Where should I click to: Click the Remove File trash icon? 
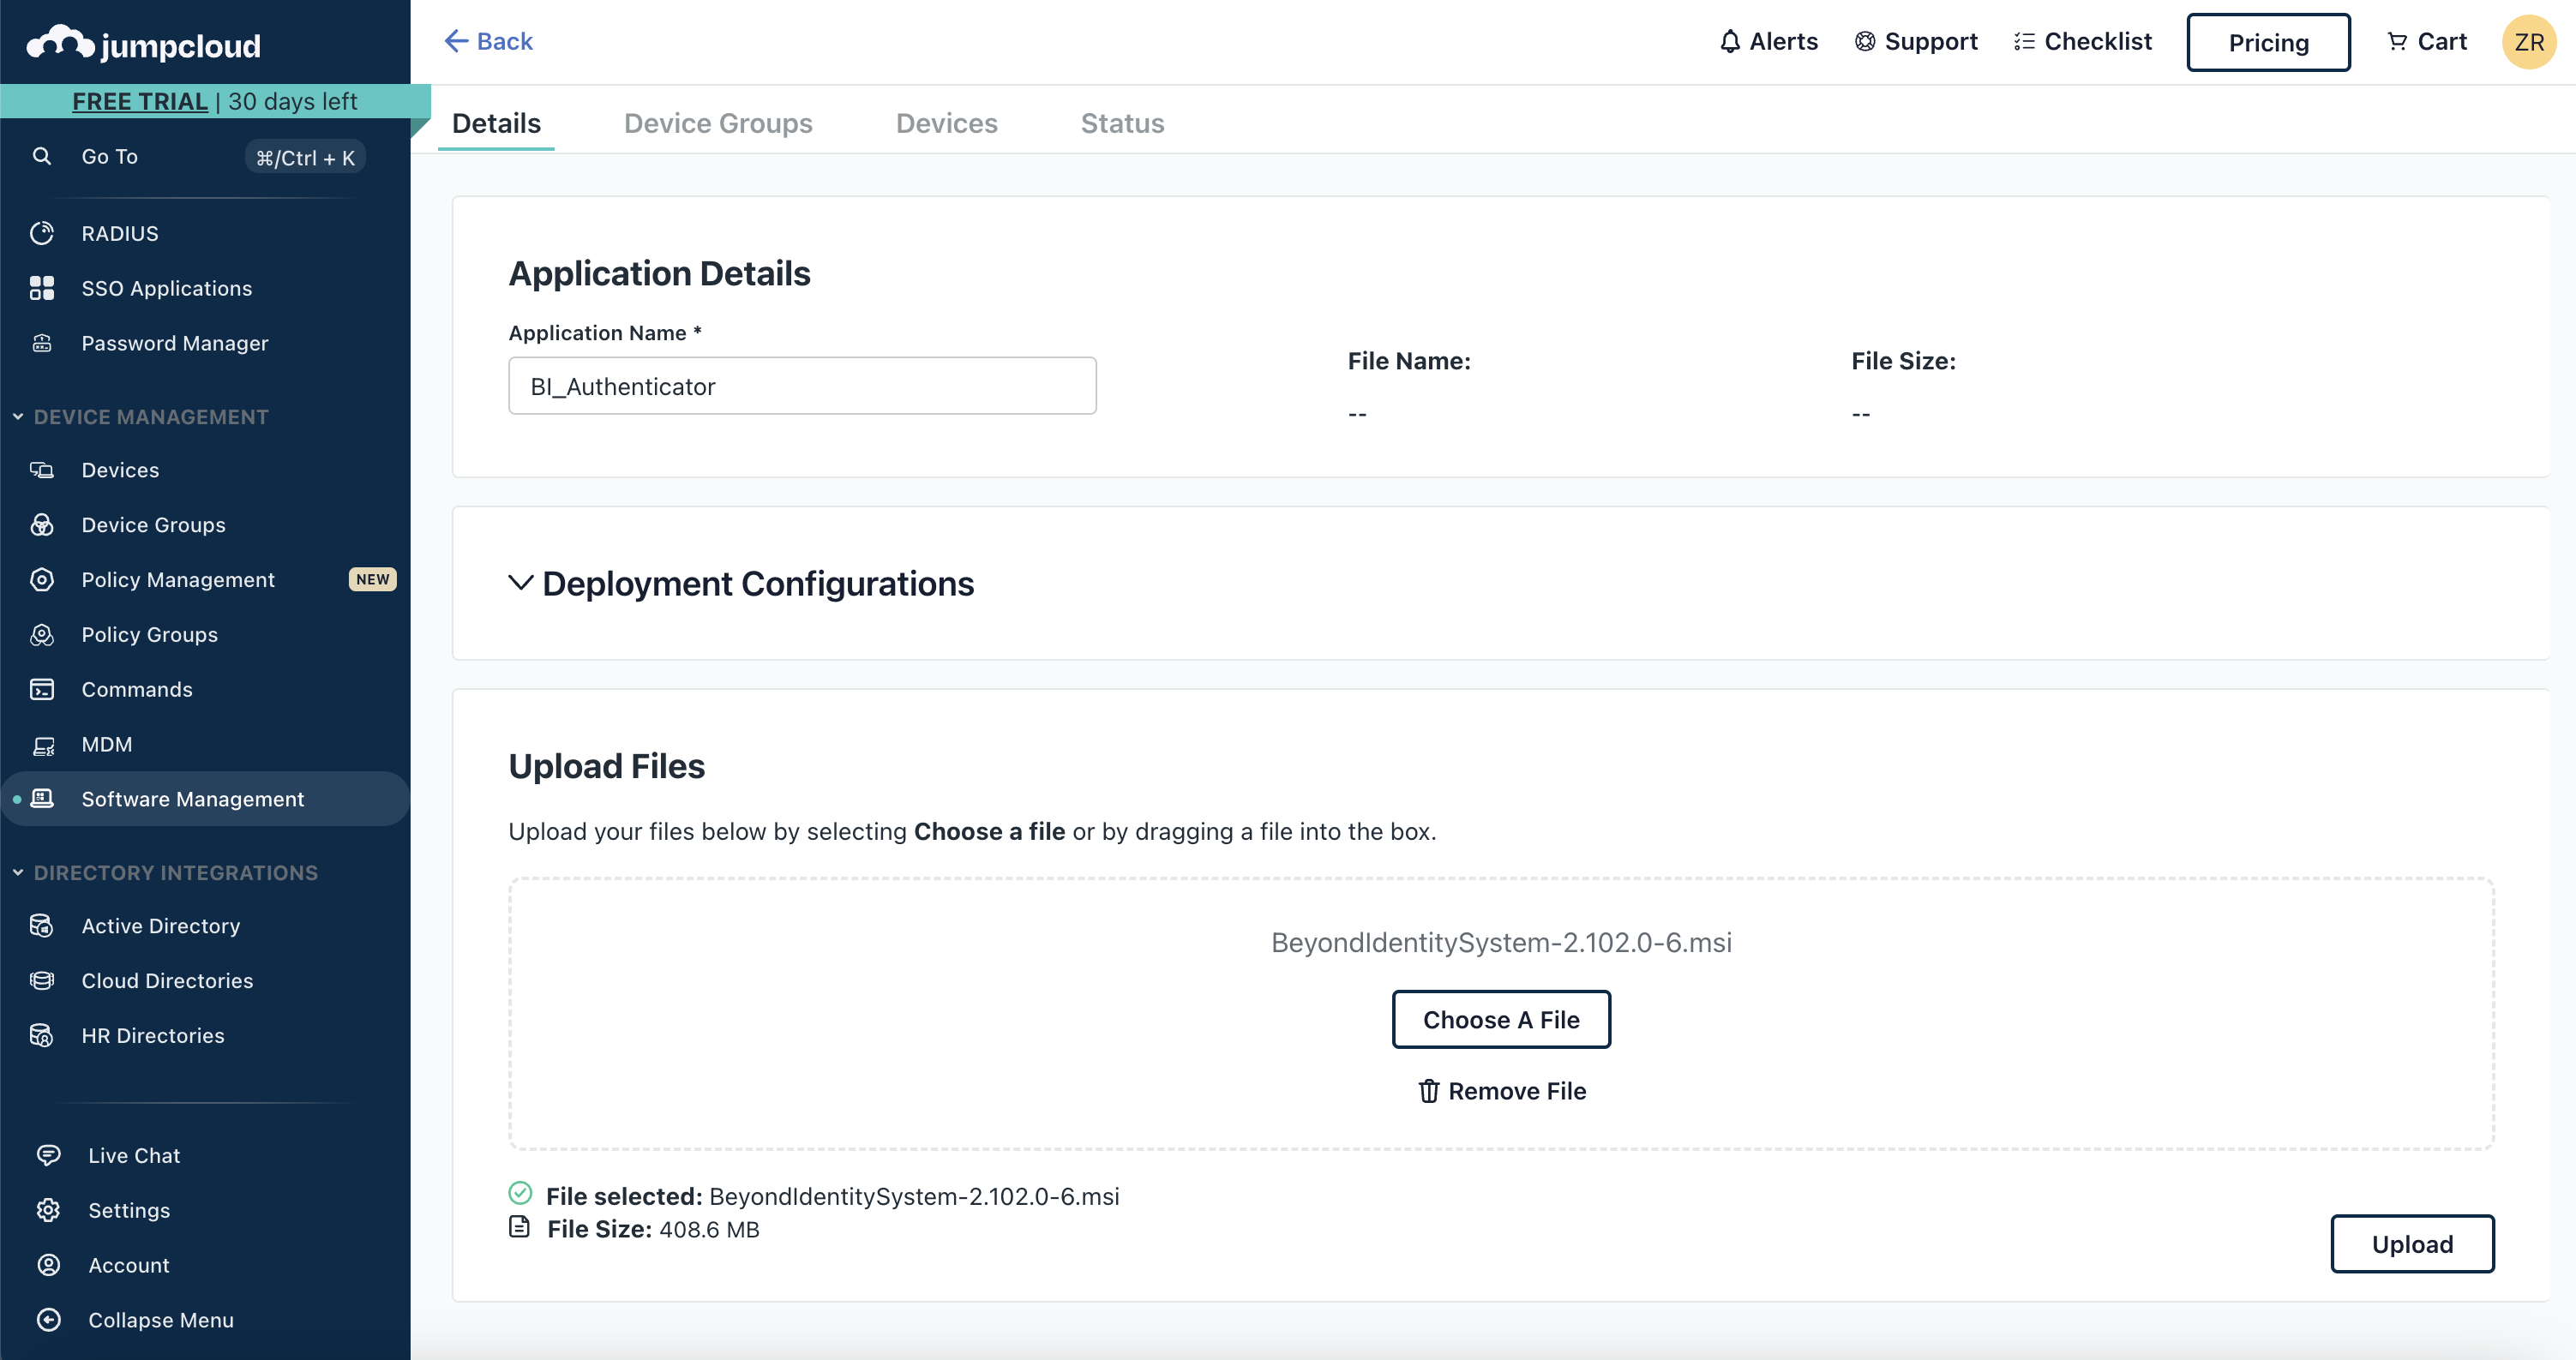point(1429,1091)
